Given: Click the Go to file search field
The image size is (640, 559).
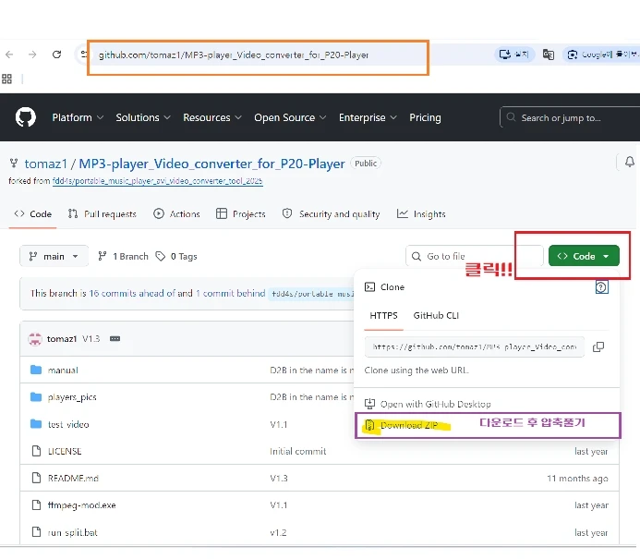Looking at the screenshot, I should [475, 256].
